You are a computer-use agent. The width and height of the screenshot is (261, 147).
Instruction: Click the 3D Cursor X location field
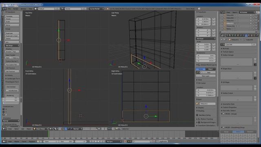click(206, 90)
